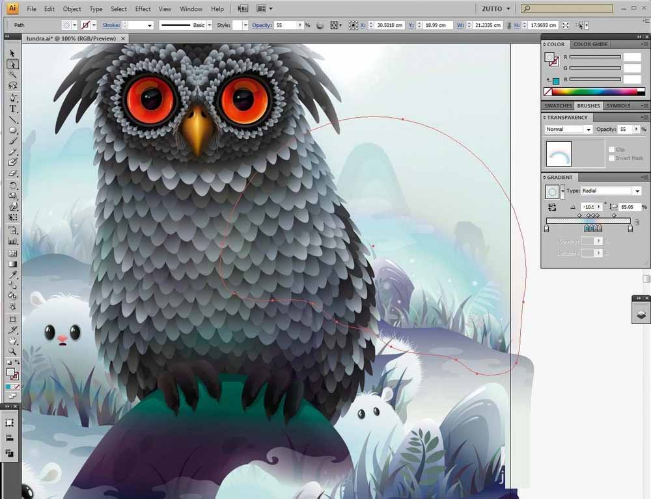Click the None swatch beside spectrum
This screenshot has width=651, height=499.
(x=548, y=92)
